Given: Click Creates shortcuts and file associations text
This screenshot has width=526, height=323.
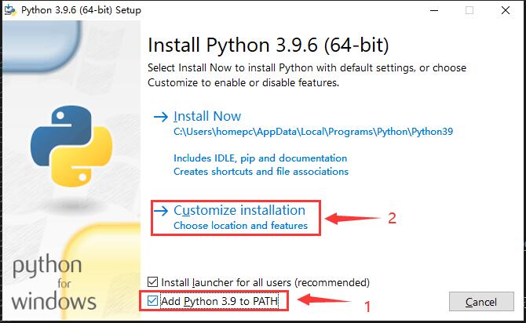Looking at the screenshot, I should tap(261, 171).
